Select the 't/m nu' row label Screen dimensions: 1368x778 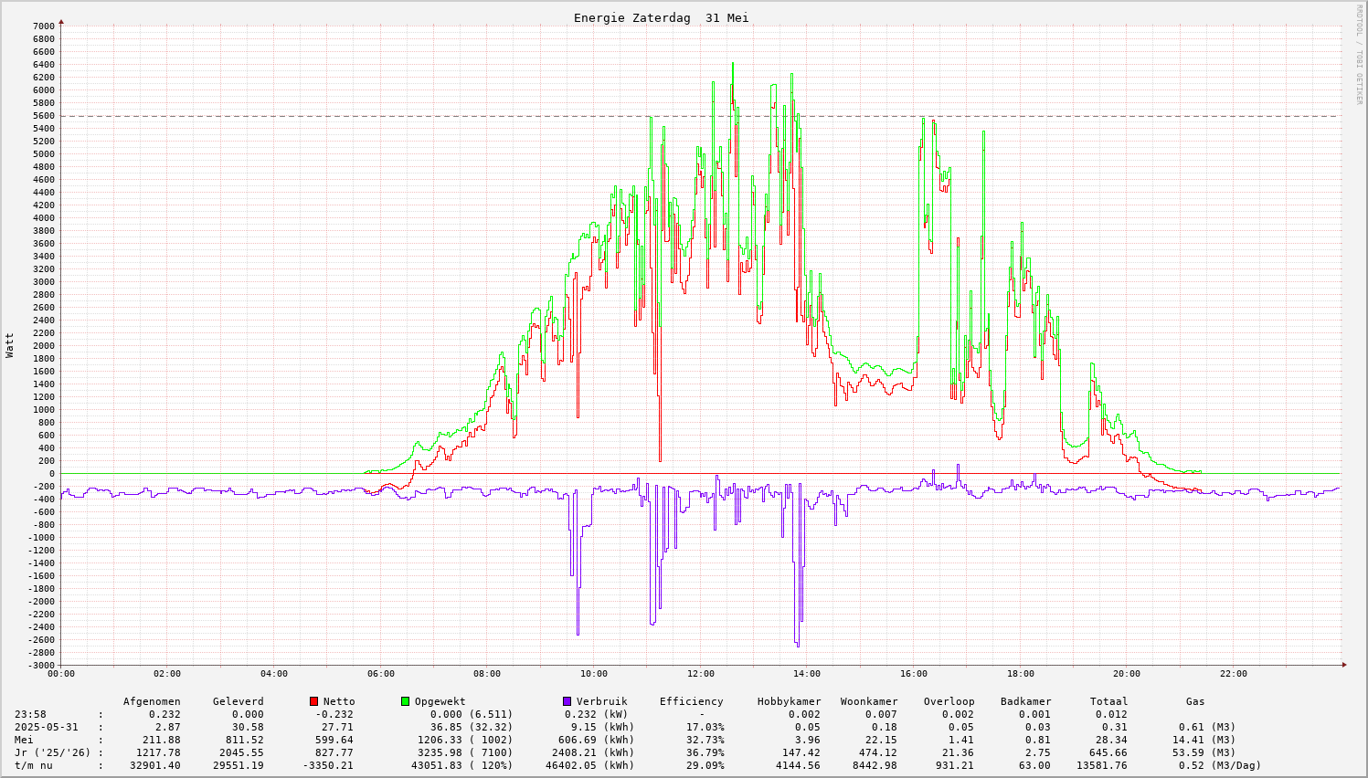tap(33, 765)
